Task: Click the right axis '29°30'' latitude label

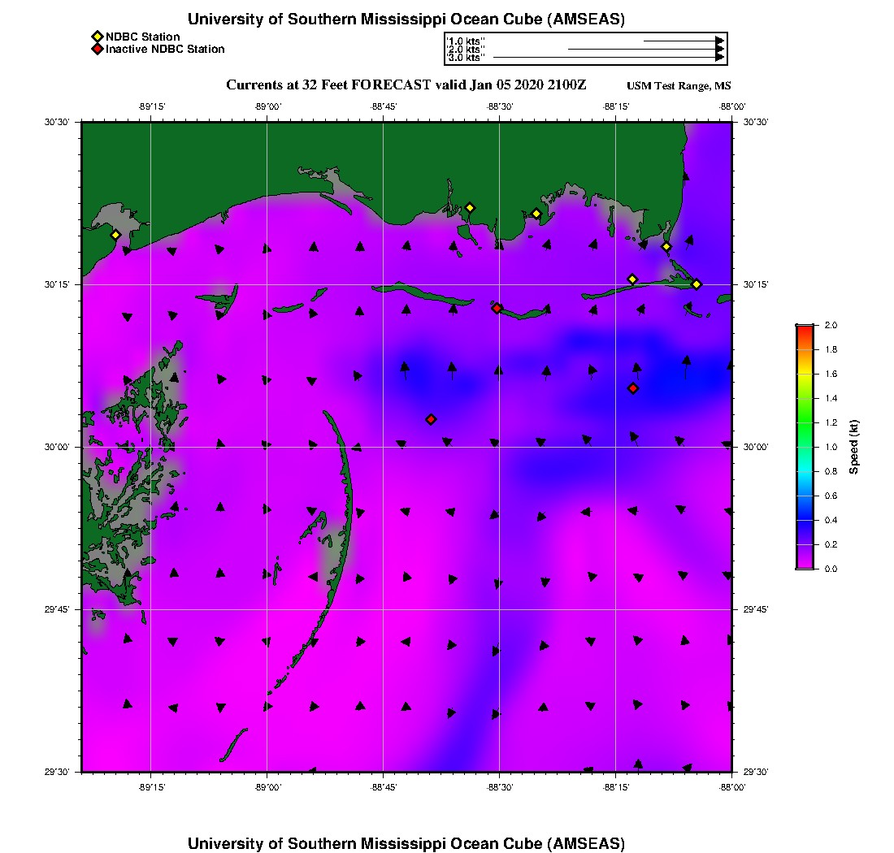Action: tap(755, 772)
